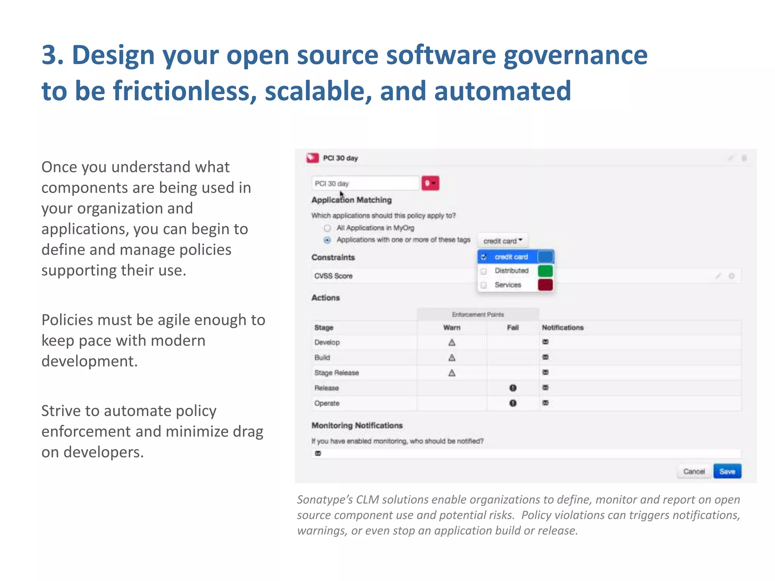Viewport: 775px width, 581px height.
Task: Click the blue credit card color swatch
Action: point(545,257)
